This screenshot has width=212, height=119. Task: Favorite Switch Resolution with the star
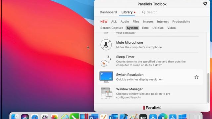[x=196, y=77]
